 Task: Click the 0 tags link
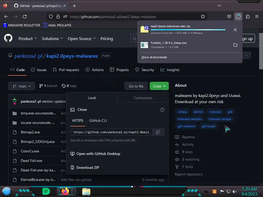click(x=69, y=86)
